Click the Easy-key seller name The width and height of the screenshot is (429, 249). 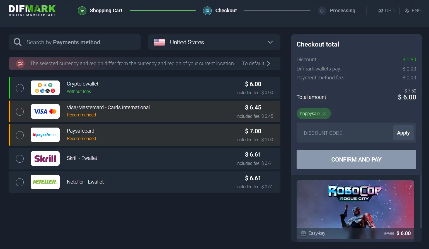(317, 233)
